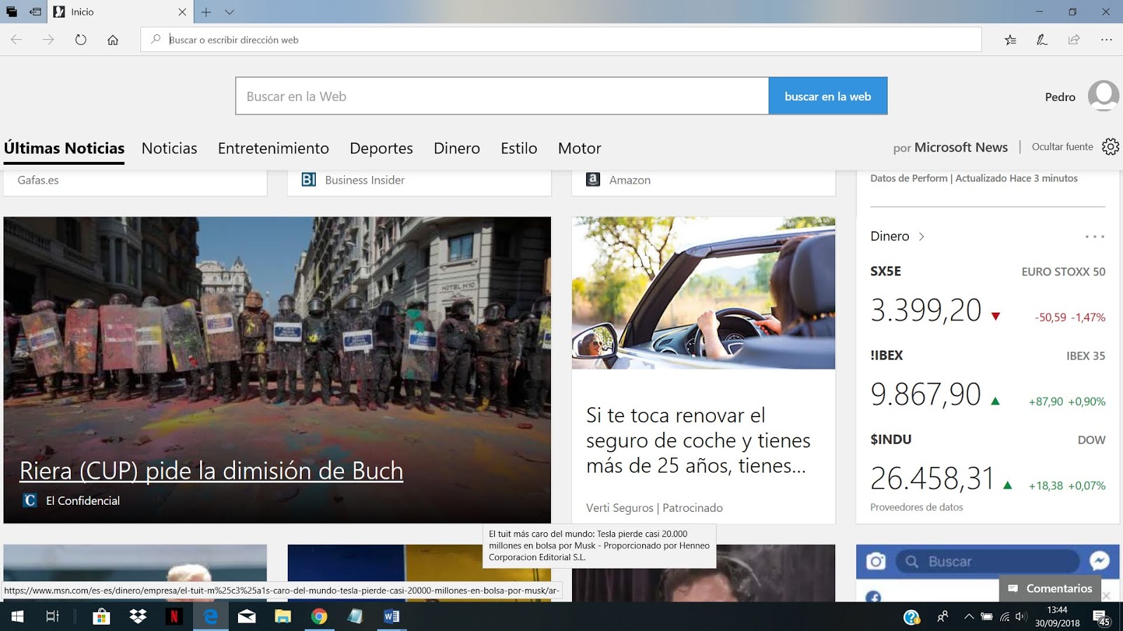Open Messenger from the Facebook widget

[x=1099, y=561]
